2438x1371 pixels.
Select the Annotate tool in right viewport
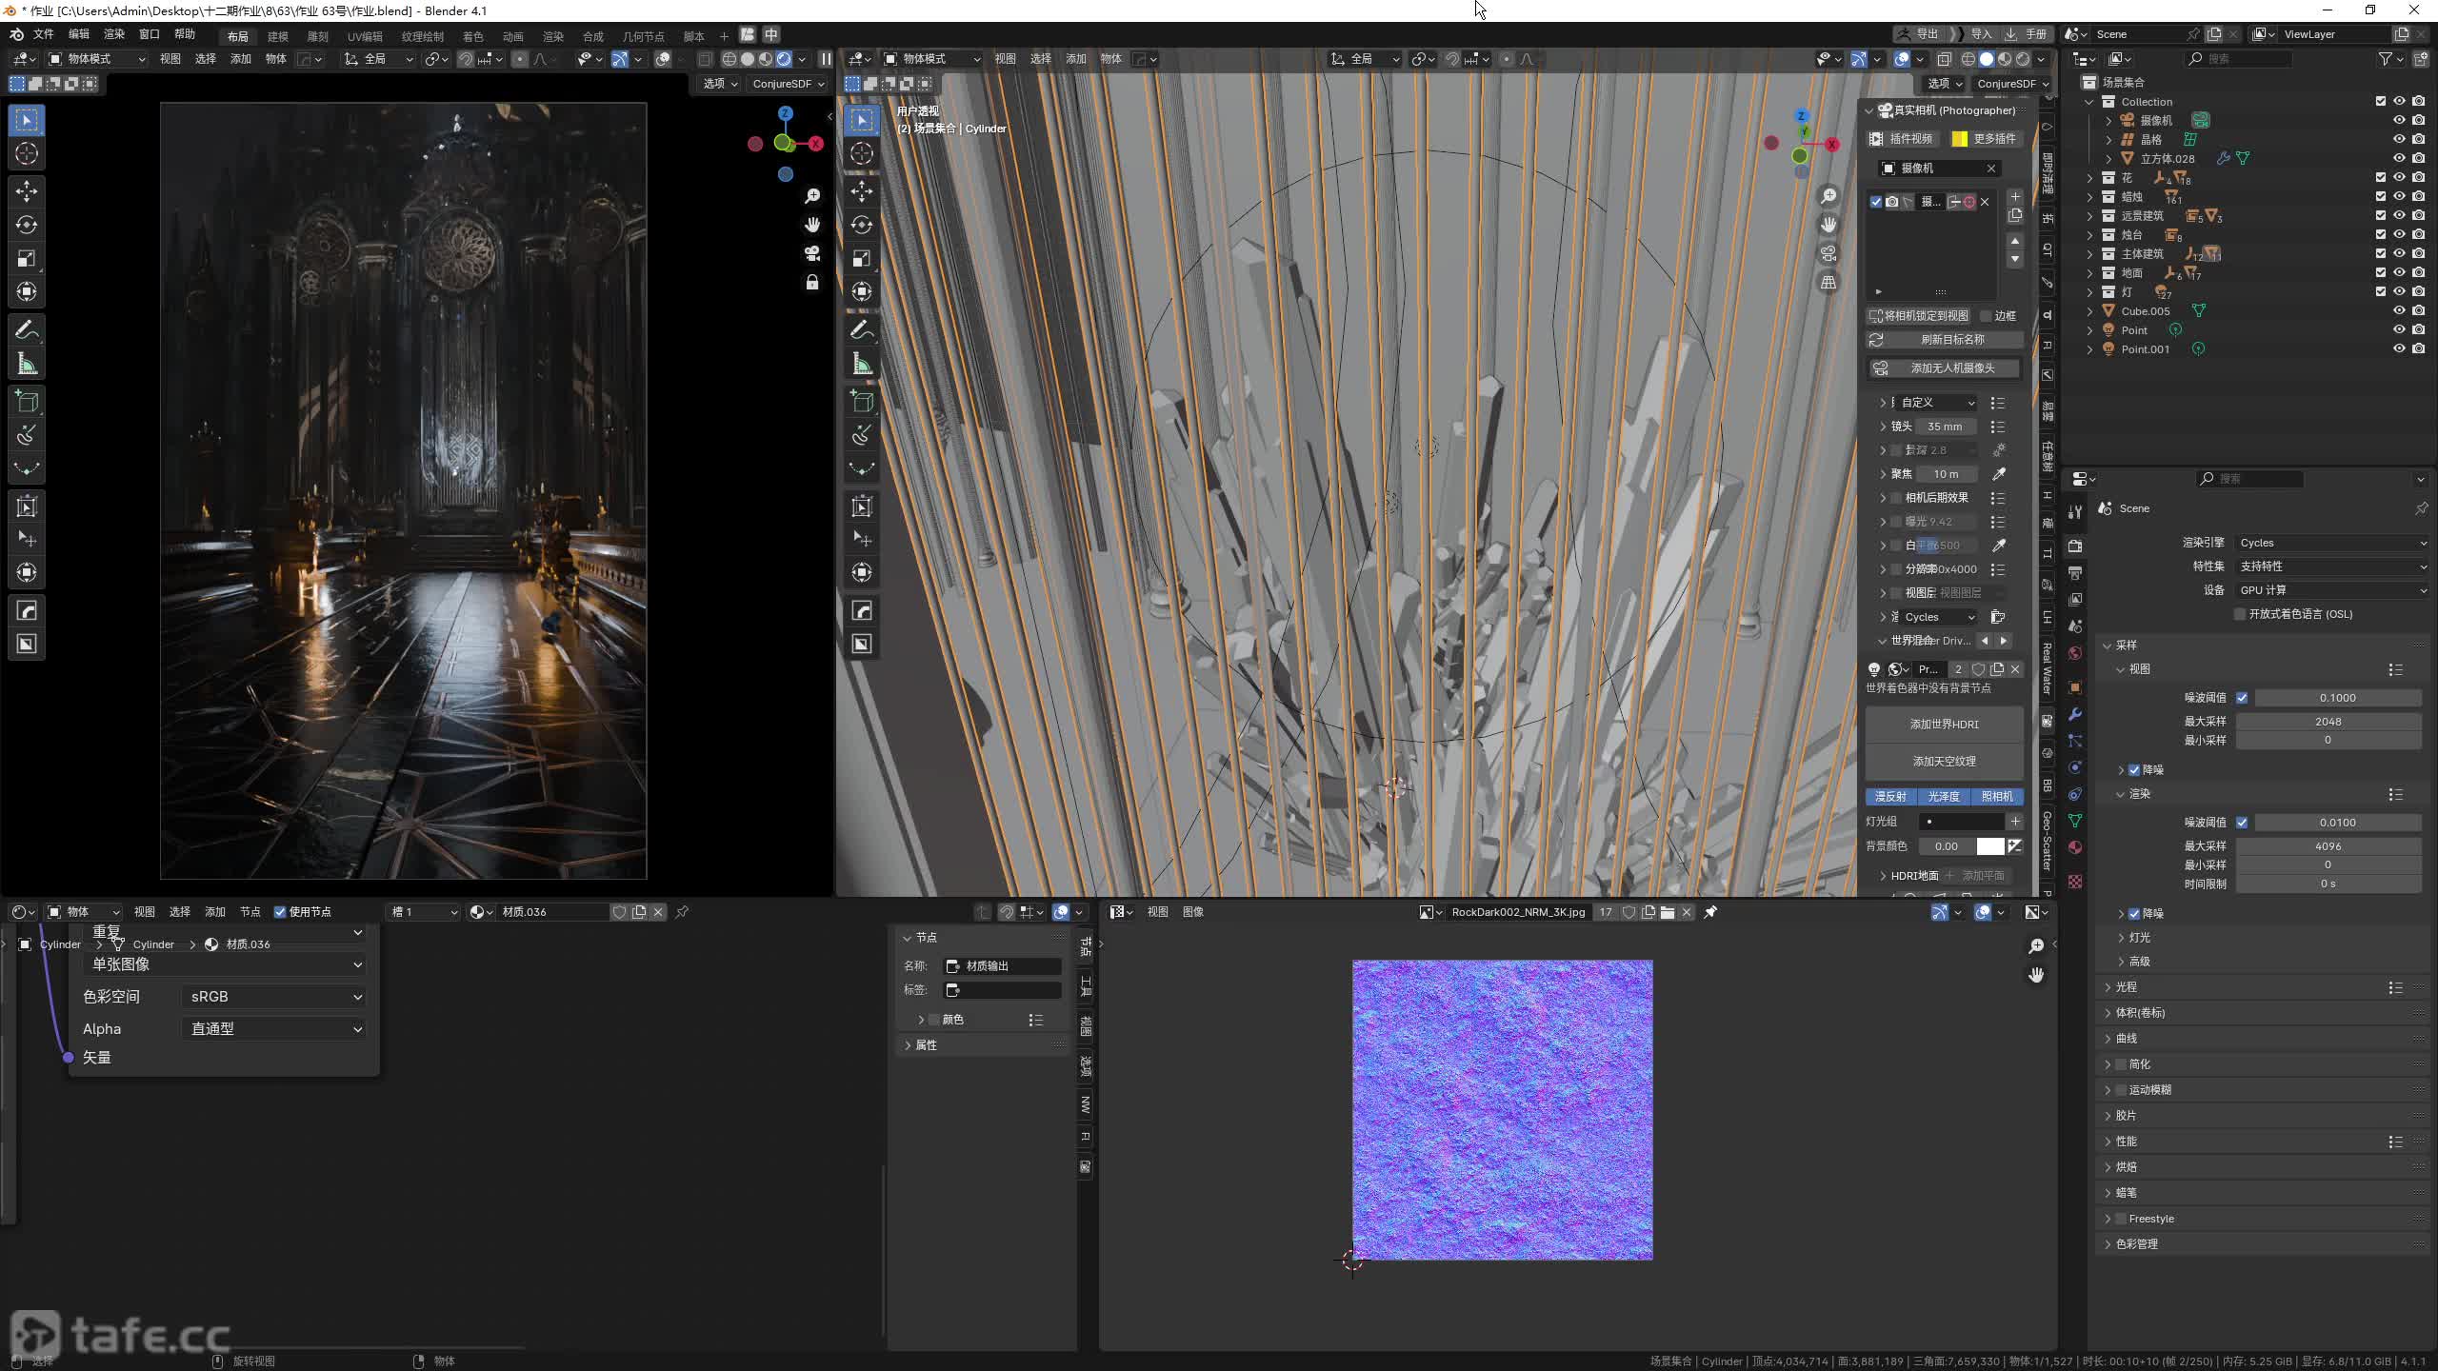[x=862, y=330]
